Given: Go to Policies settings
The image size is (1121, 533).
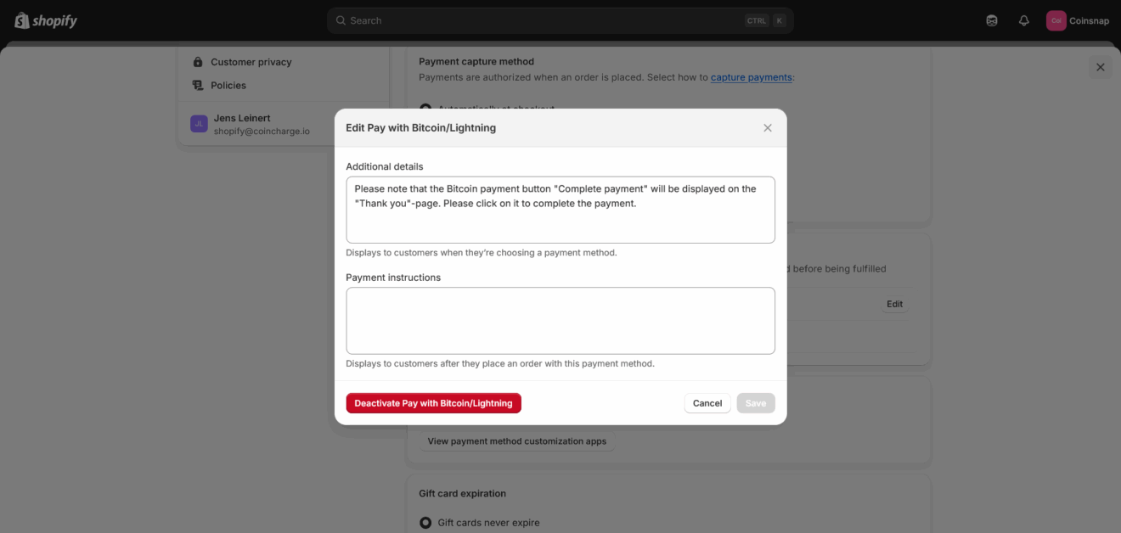Looking at the screenshot, I should 228,85.
